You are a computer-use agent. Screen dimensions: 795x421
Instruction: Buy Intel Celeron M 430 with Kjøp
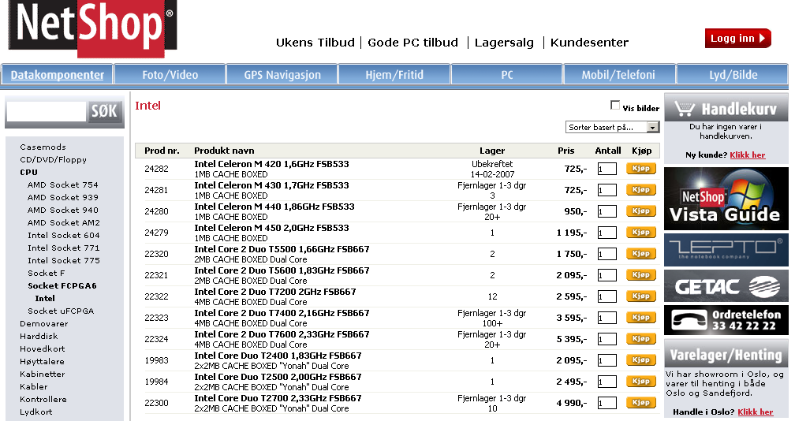click(641, 190)
